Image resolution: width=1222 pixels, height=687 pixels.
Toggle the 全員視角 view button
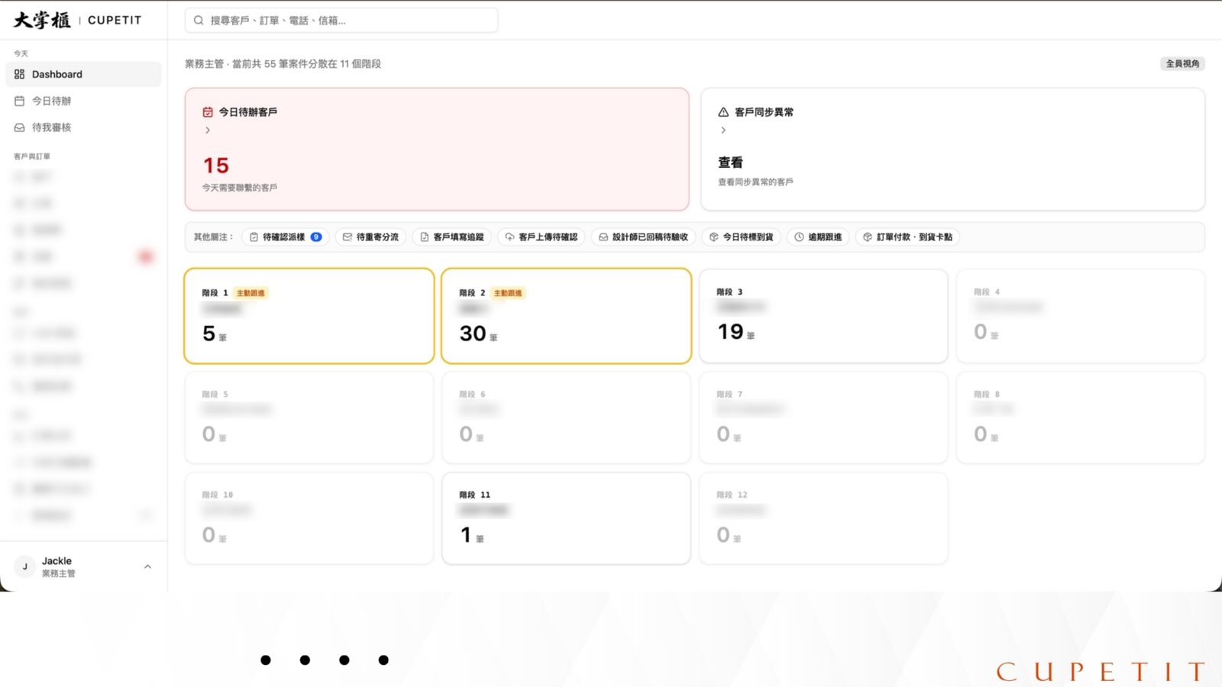click(1182, 63)
